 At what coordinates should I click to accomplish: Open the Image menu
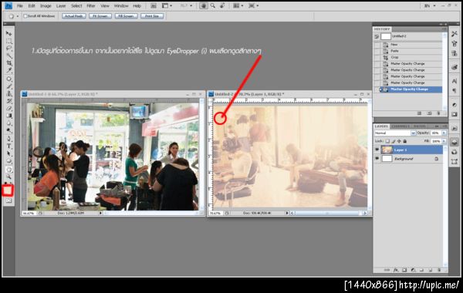[46, 6]
